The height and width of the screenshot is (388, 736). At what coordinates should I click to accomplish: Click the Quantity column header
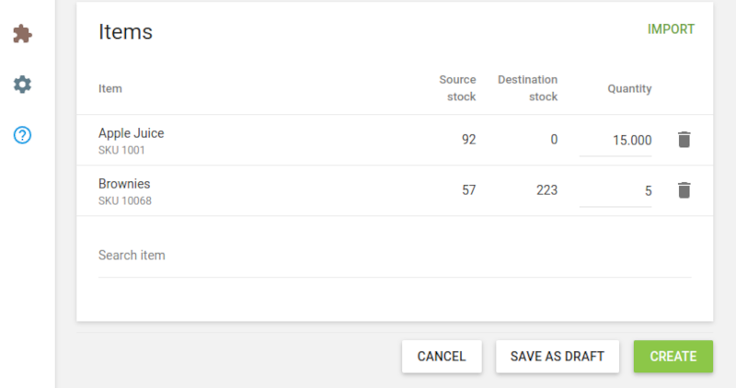(629, 89)
